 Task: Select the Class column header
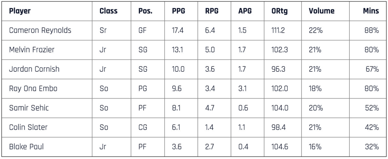108,12
